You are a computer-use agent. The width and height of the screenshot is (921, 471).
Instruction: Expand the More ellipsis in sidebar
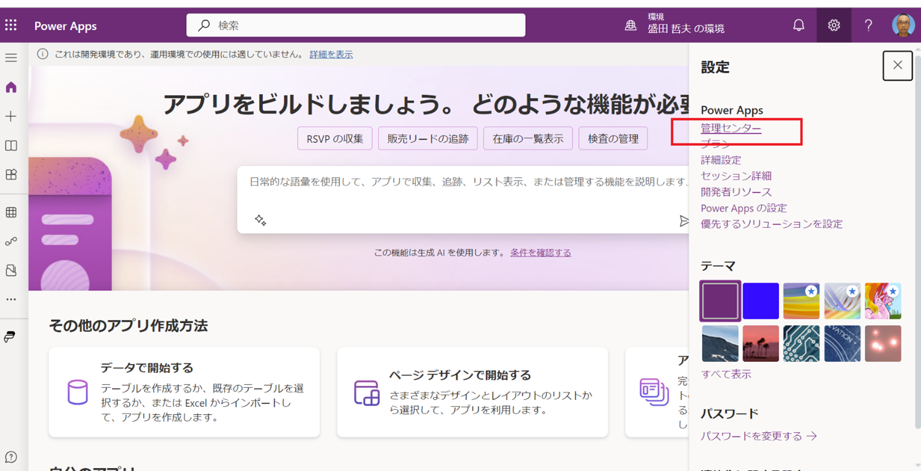11,300
